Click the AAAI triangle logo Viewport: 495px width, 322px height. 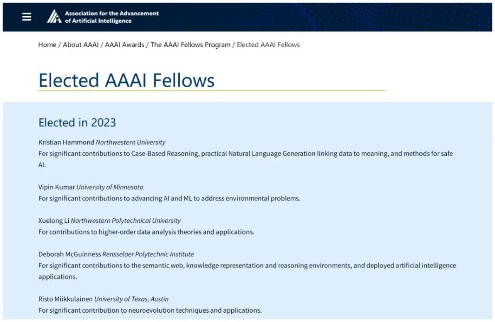click(54, 17)
